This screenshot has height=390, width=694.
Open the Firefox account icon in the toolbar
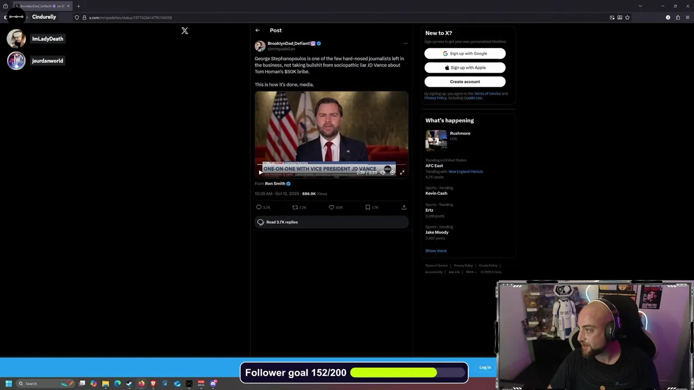668,17
